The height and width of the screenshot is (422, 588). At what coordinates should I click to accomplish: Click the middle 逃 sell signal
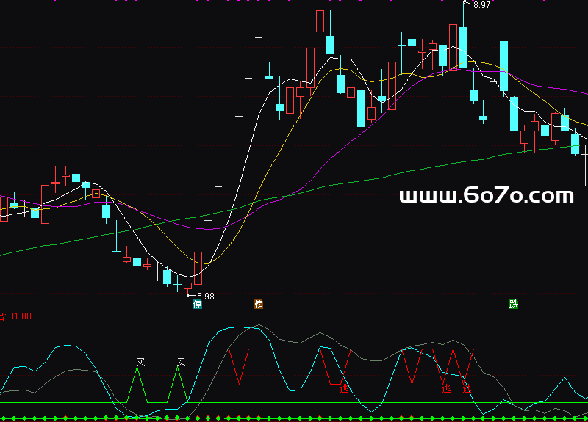(x=446, y=388)
